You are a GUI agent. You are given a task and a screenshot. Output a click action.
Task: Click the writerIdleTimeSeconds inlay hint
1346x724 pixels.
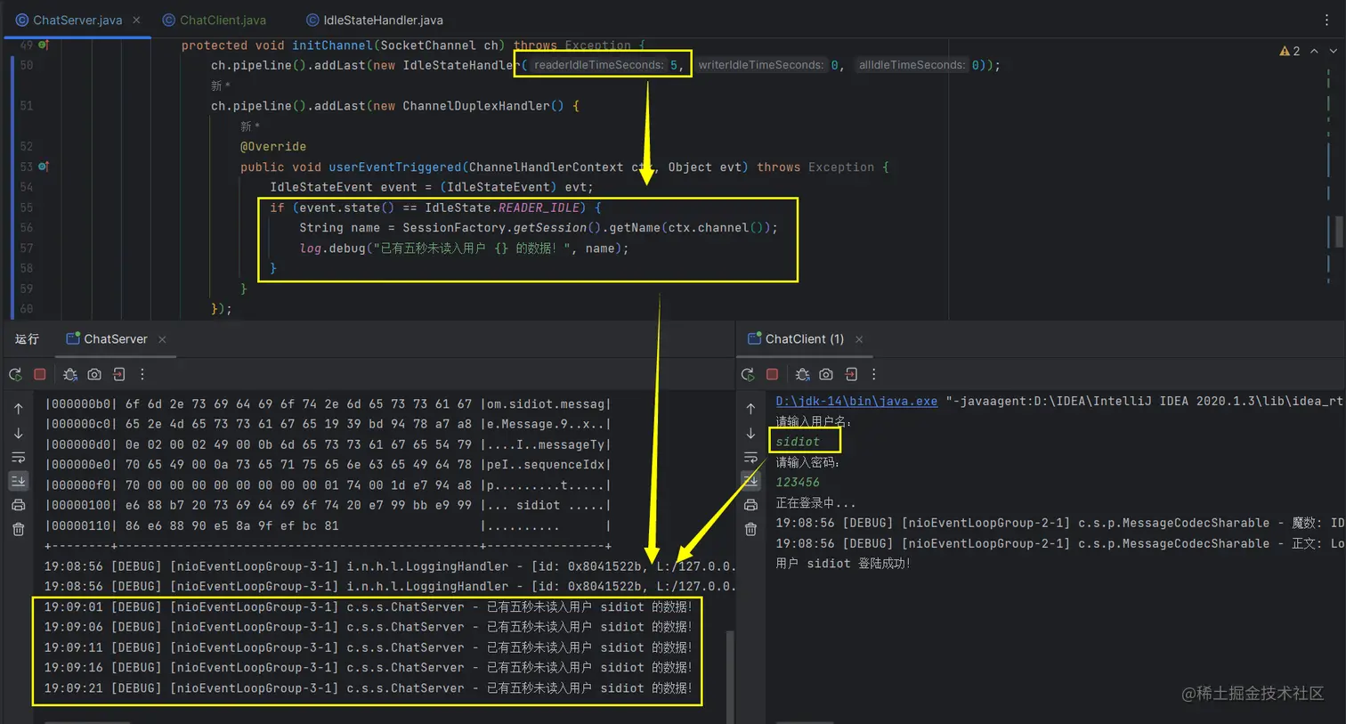coord(761,65)
